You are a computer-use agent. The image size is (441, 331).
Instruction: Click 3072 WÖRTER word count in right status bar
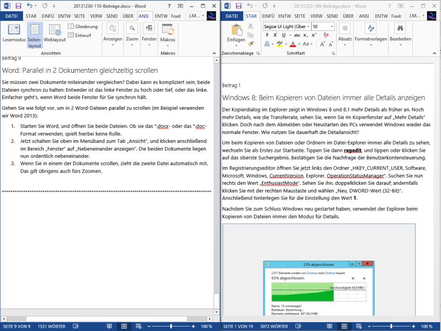click(x=274, y=326)
